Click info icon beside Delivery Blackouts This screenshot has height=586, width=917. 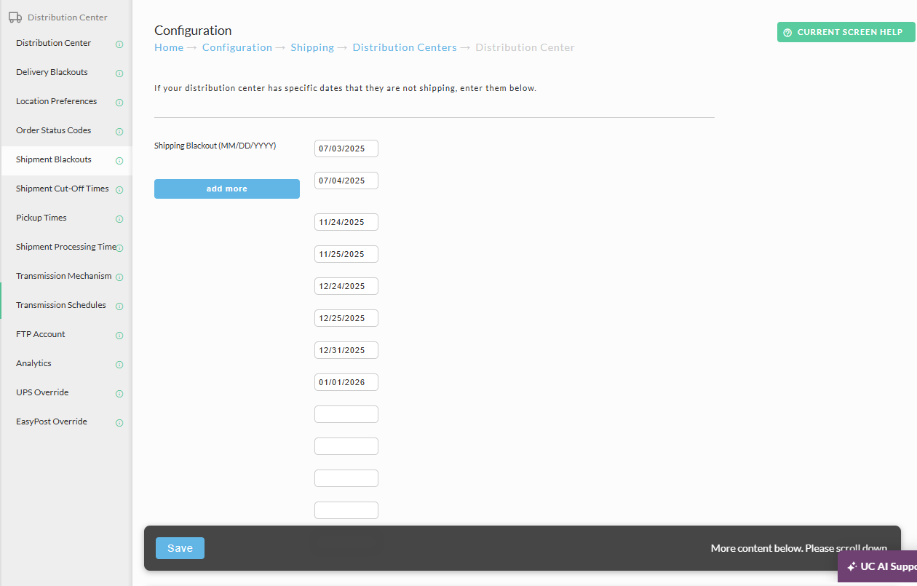pos(119,73)
